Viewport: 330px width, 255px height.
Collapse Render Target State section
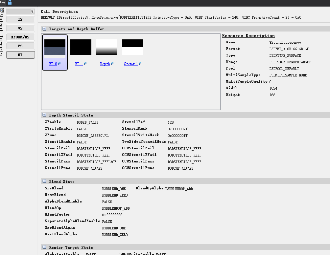pyautogui.click(x=44, y=247)
